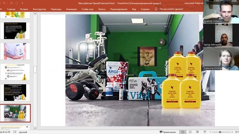Click the spell check icon in status bar

15,132
